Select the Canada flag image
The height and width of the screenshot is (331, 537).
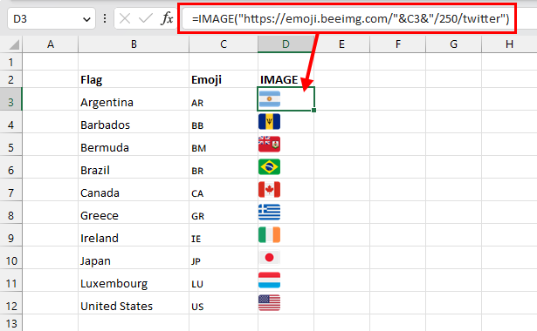tap(269, 190)
